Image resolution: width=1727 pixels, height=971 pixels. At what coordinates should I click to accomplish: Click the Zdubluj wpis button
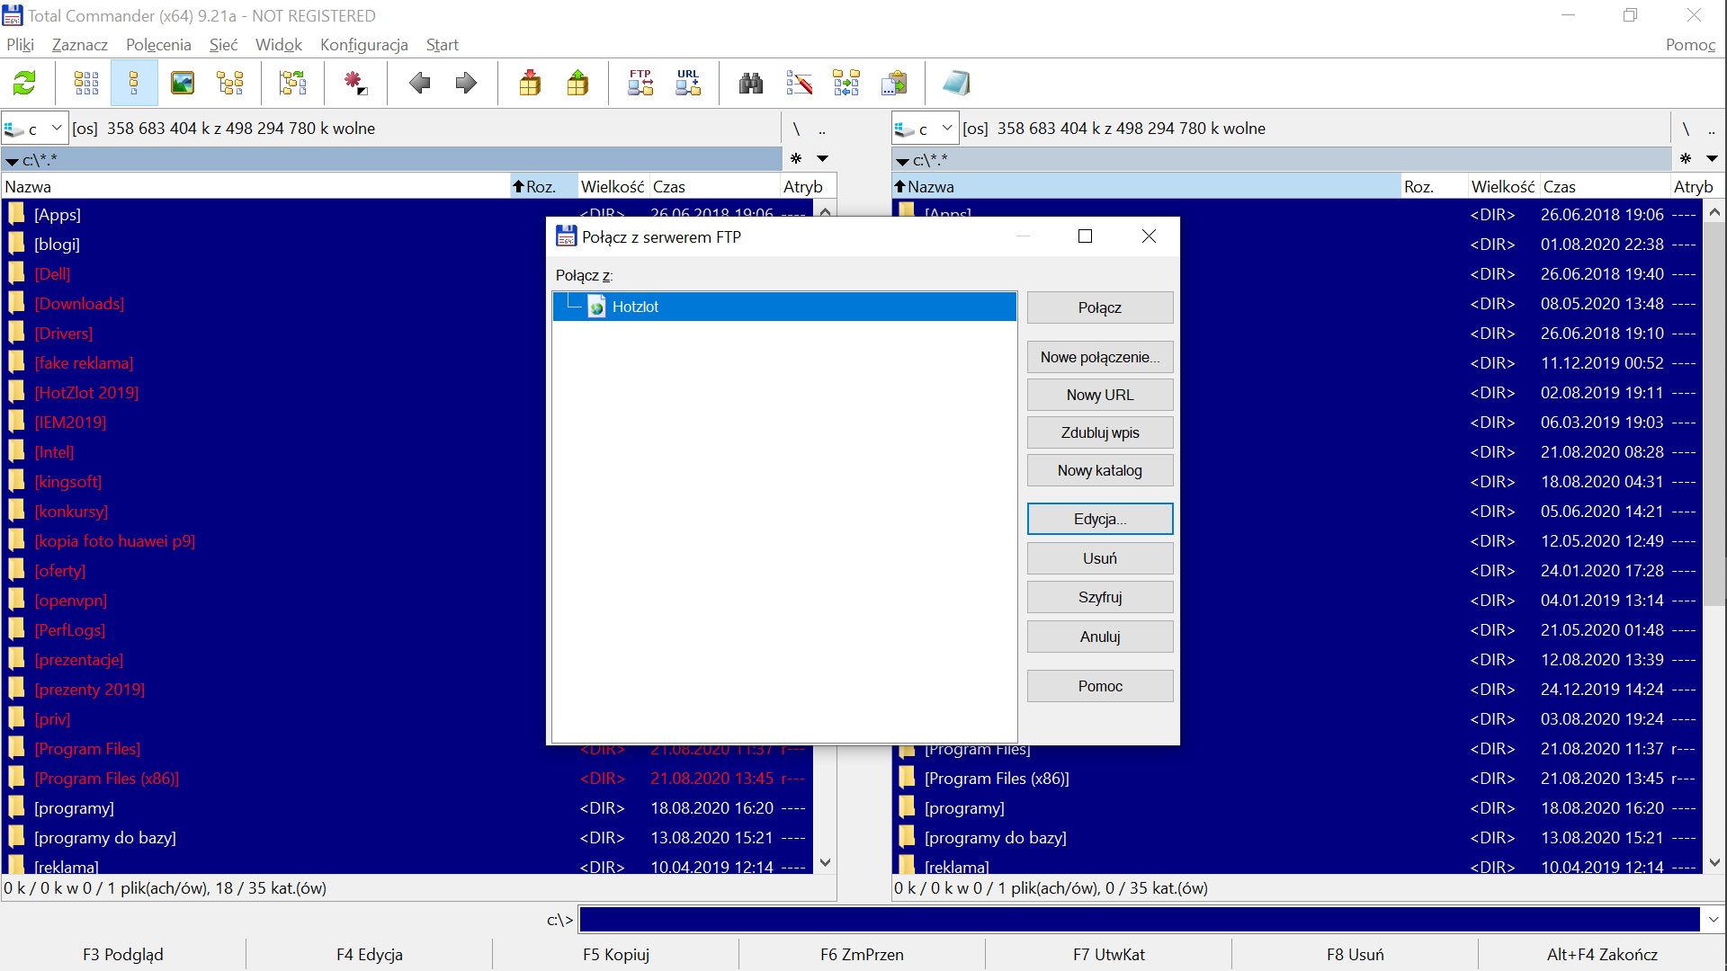coord(1100,432)
